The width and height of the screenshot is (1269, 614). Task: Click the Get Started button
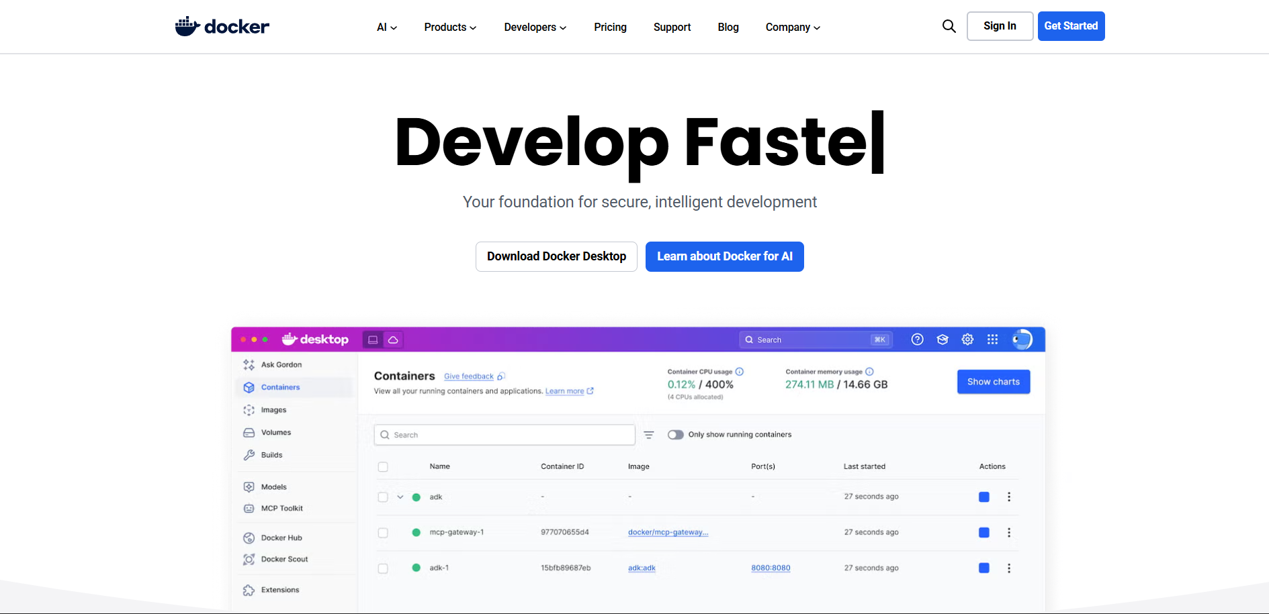point(1071,26)
